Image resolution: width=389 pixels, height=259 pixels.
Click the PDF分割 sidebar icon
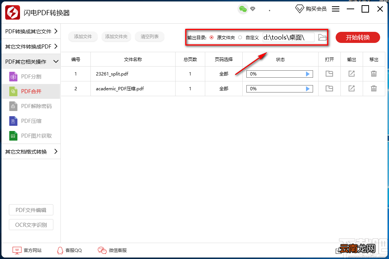pyautogui.click(x=13, y=77)
